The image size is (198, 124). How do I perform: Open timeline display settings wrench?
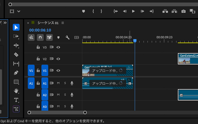[68, 37]
